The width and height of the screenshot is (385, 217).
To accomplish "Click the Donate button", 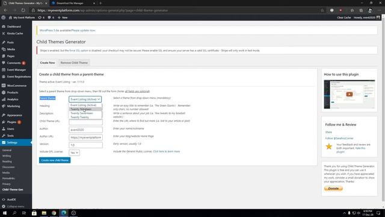I will click(x=333, y=189).
